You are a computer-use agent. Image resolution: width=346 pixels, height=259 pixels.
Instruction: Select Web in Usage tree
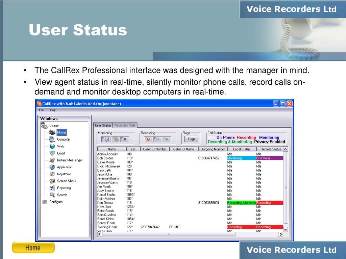[x=60, y=146]
